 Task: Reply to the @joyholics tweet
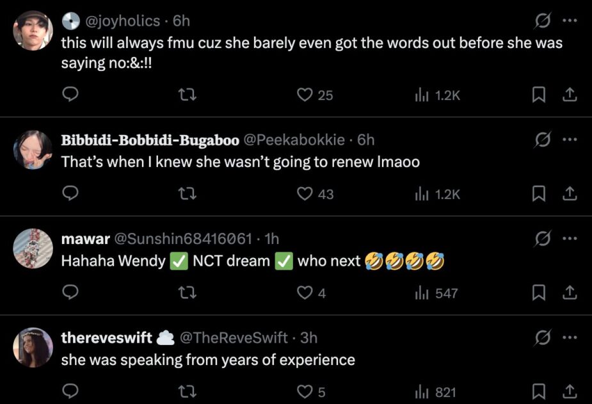(70, 95)
